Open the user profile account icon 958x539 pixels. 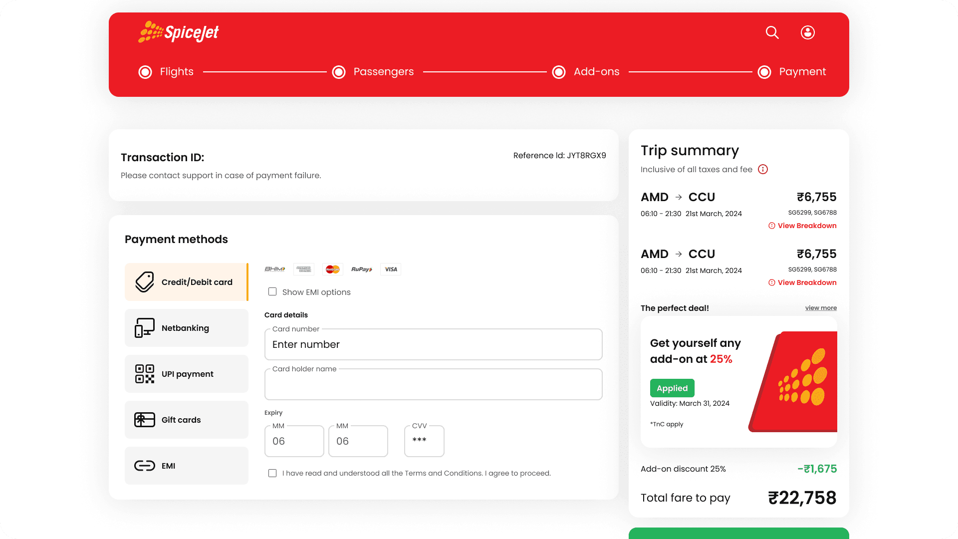807,32
